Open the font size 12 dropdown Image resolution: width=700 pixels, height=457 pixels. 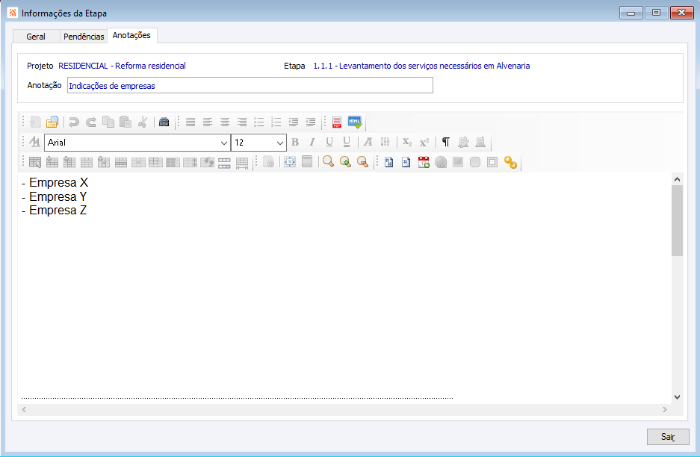pyautogui.click(x=279, y=143)
